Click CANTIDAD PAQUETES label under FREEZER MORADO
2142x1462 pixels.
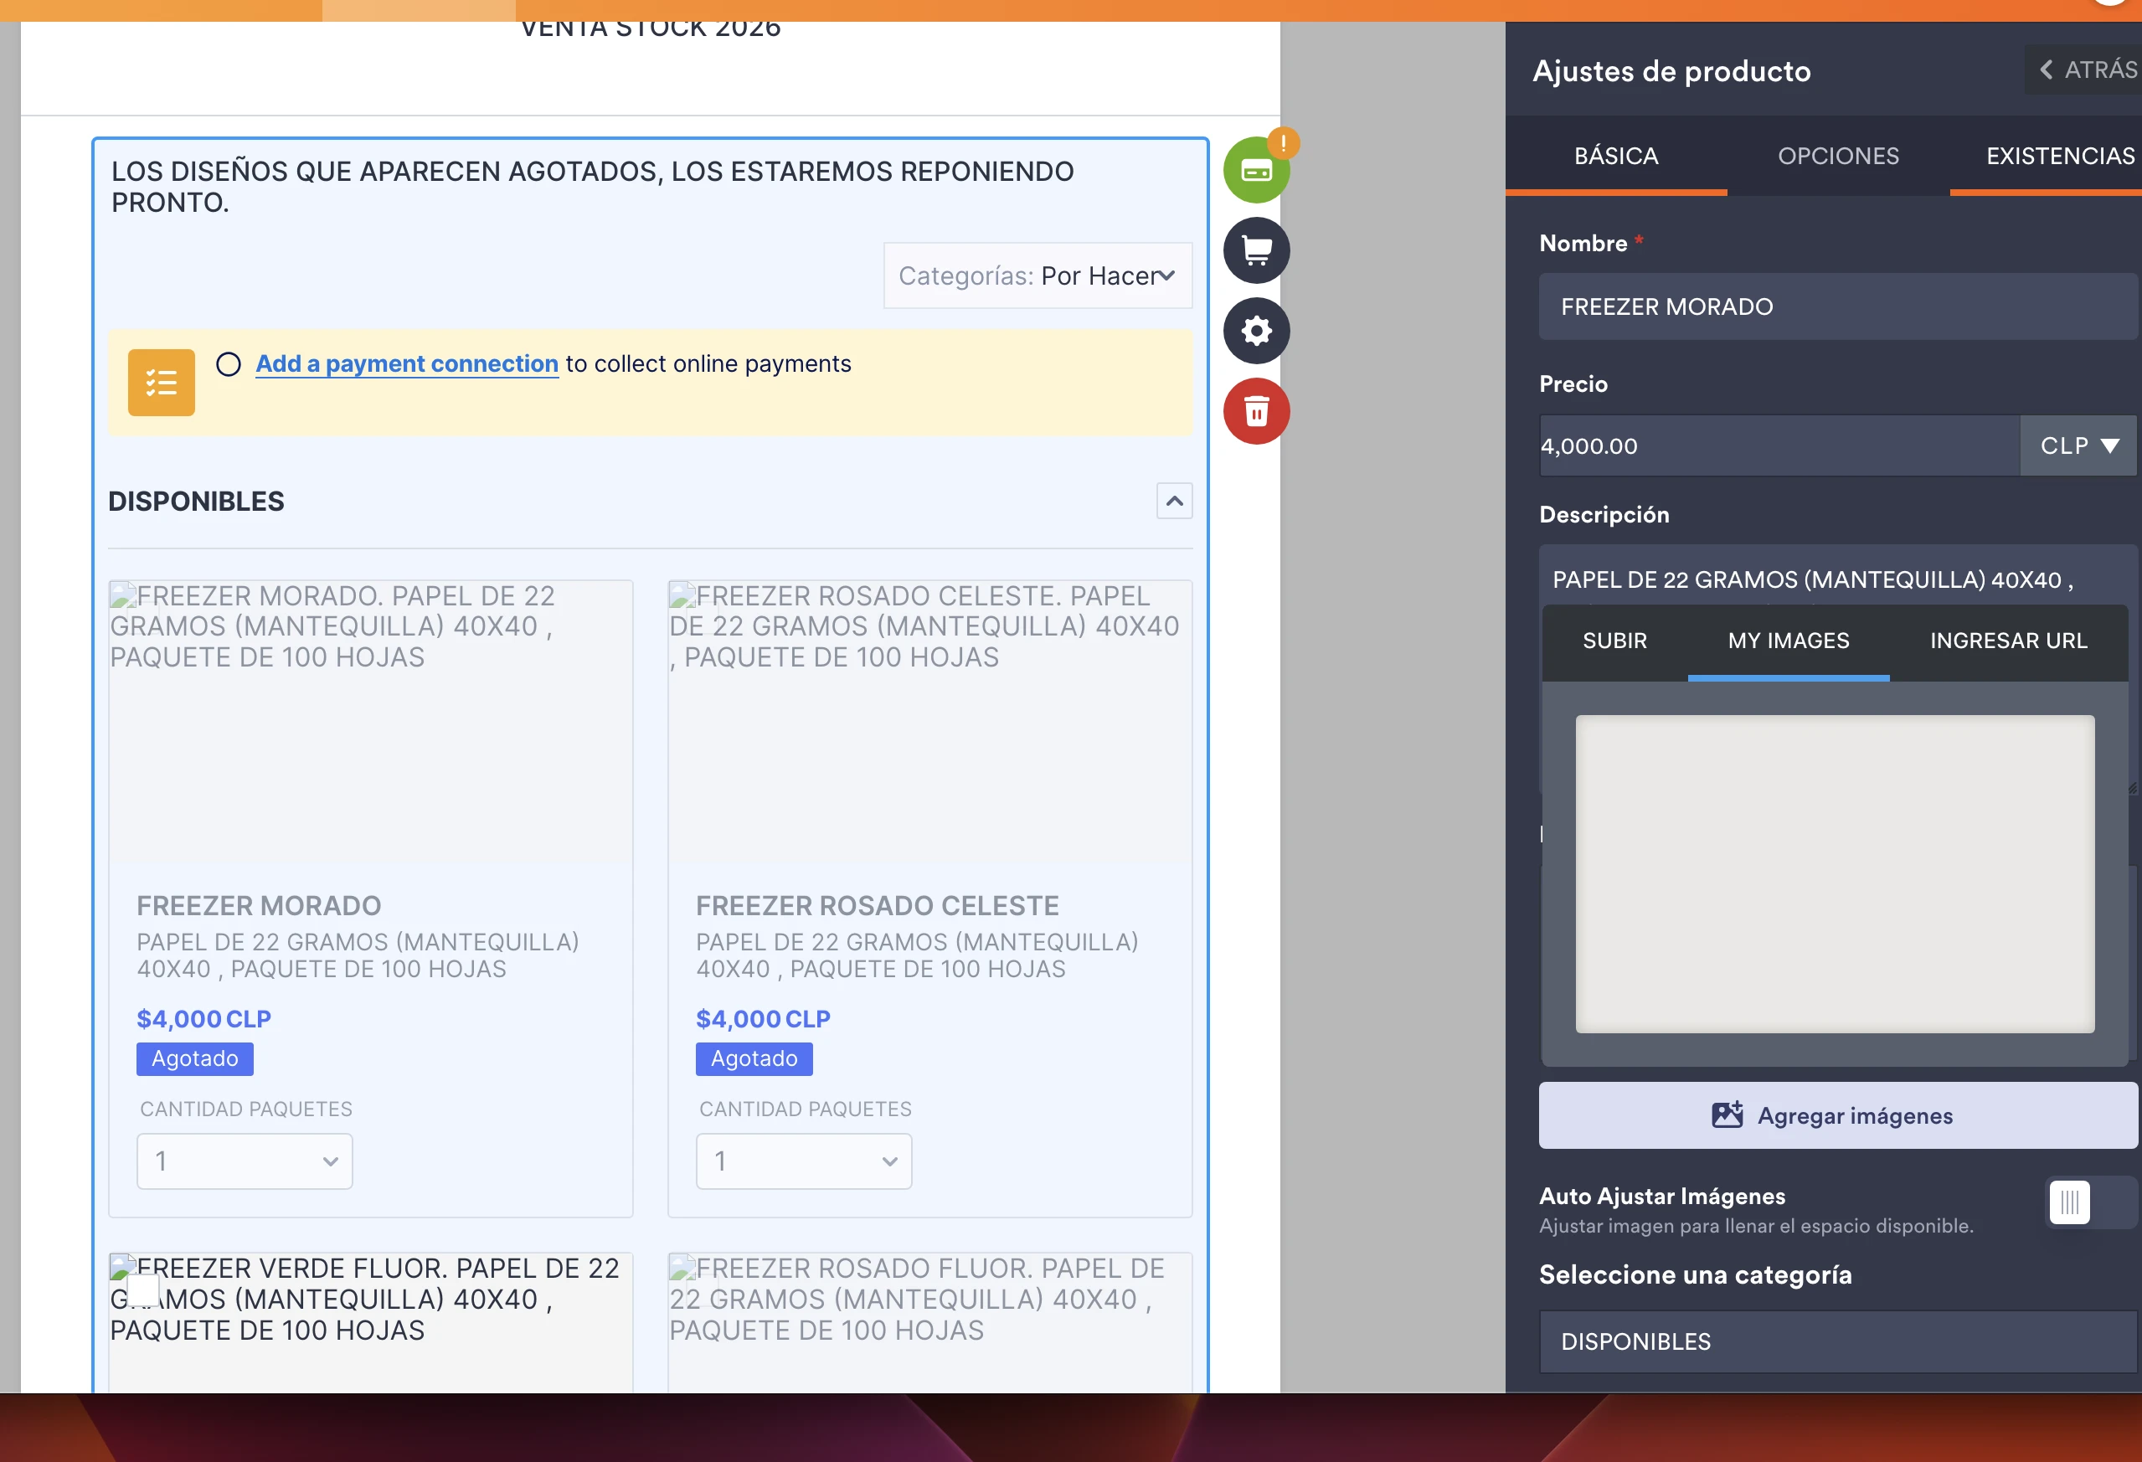(246, 1109)
